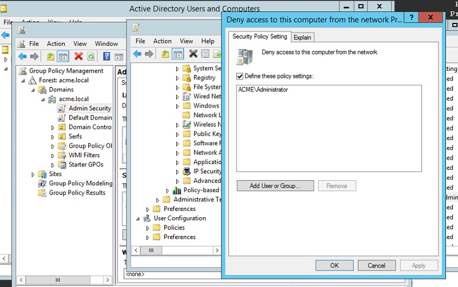Click the dialog's question-mark help icon
Image resolution: width=458 pixels, height=287 pixels.
(411, 17)
